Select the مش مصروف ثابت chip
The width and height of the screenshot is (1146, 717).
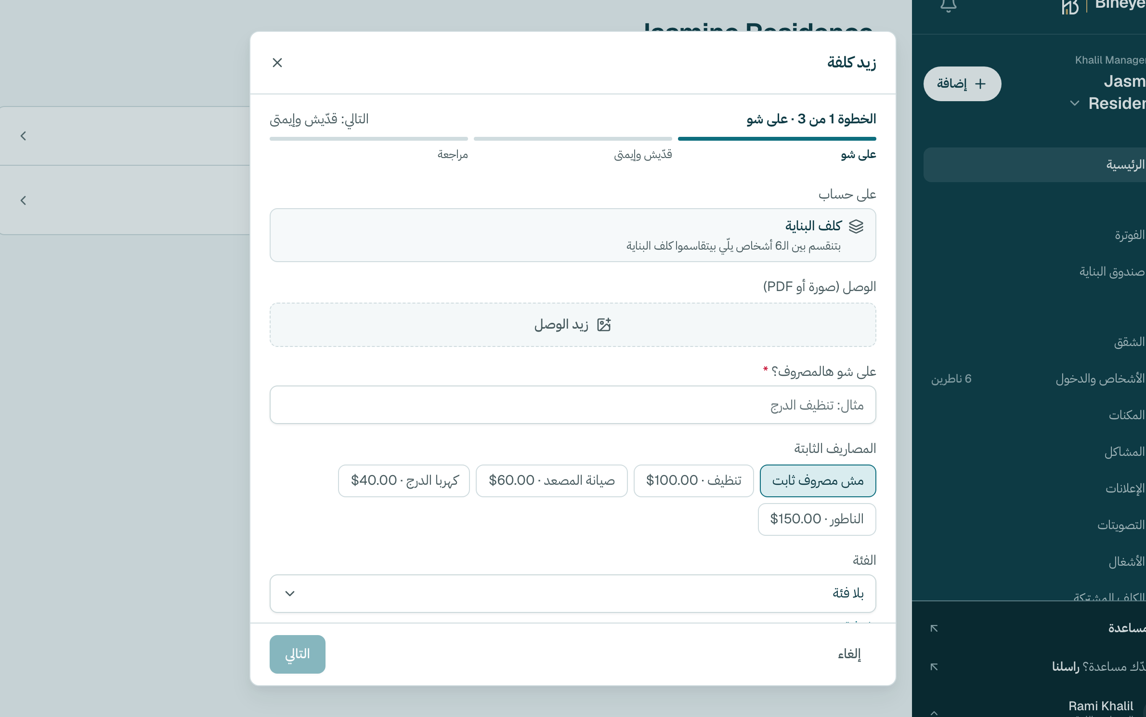point(818,480)
